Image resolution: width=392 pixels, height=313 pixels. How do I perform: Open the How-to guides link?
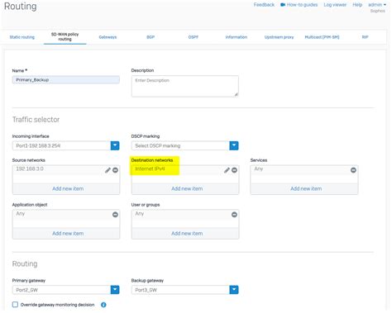tap(302, 5)
